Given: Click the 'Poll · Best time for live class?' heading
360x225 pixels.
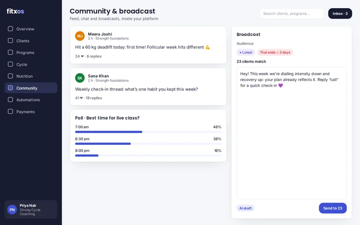Looking at the screenshot, I should [107, 118].
